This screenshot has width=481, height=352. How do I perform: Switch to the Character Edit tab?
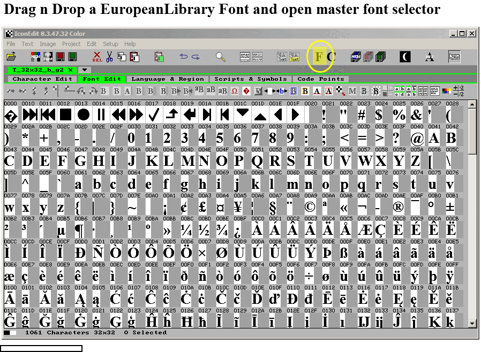(x=42, y=79)
